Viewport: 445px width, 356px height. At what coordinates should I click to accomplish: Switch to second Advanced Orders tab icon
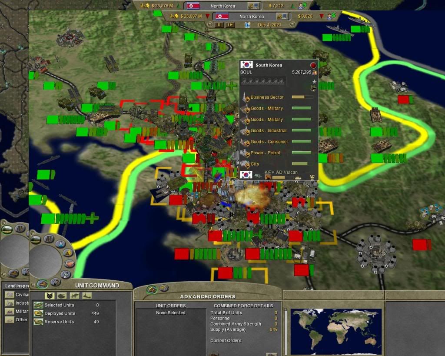tap(164, 288)
